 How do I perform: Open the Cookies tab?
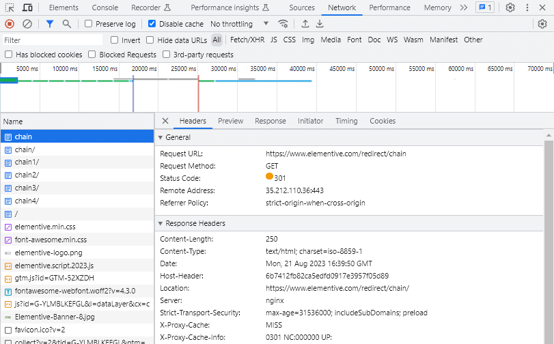(x=383, y=121)
